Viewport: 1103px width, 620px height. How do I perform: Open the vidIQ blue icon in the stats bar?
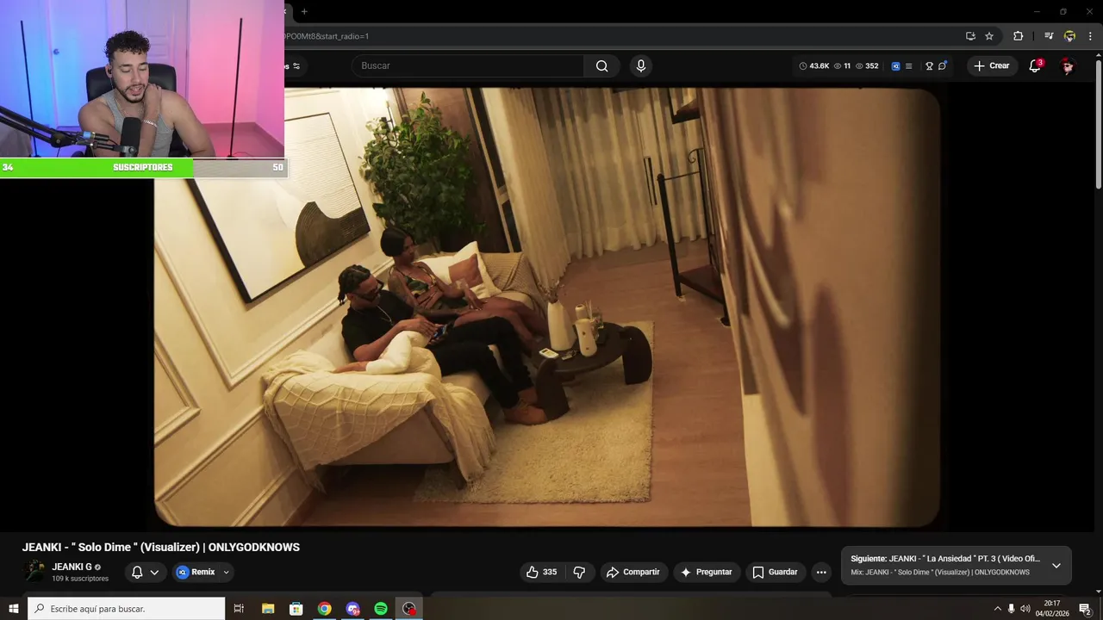895,65
